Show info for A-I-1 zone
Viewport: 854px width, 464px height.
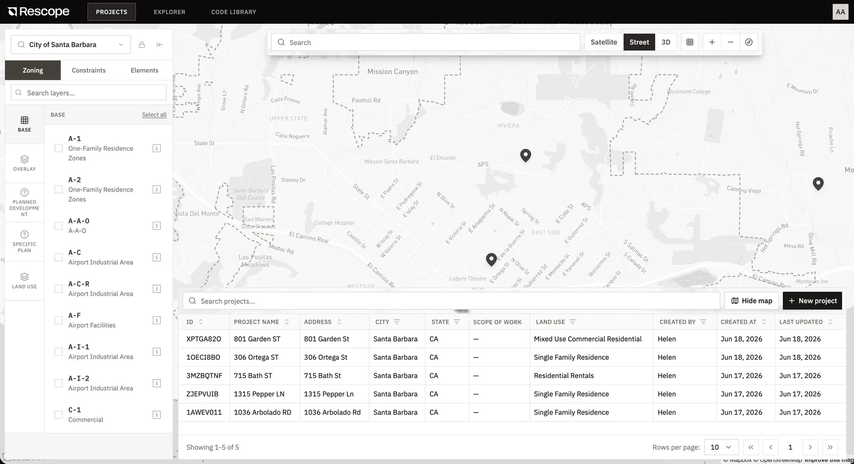tap(157, 352)
